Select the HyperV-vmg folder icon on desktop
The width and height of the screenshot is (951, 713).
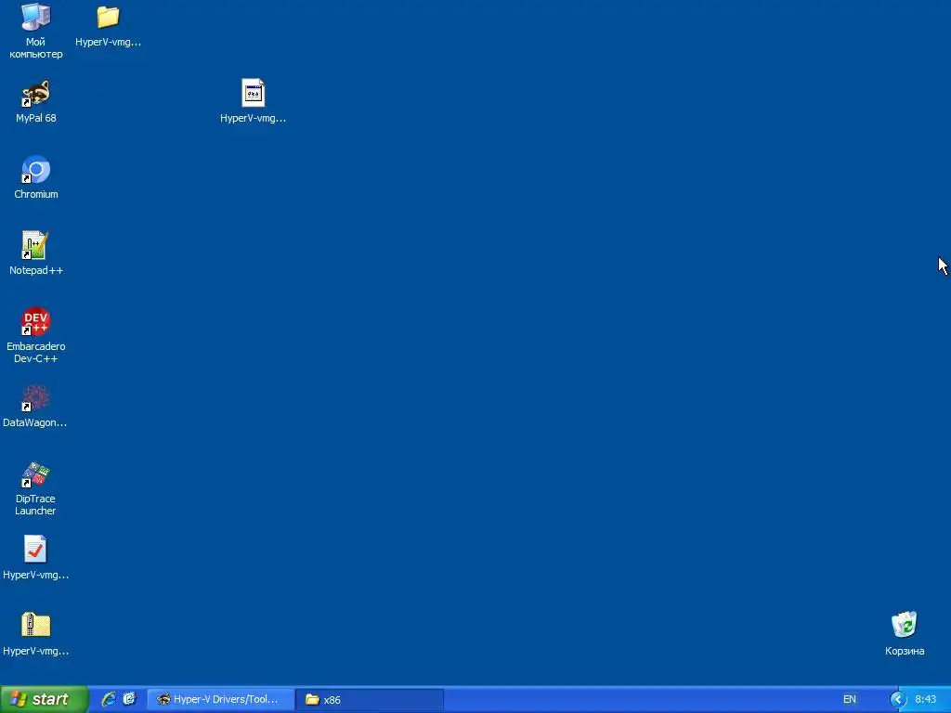108,25
